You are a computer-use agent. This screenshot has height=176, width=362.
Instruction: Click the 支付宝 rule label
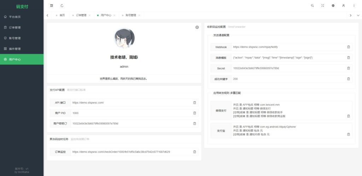coord(221,131)
